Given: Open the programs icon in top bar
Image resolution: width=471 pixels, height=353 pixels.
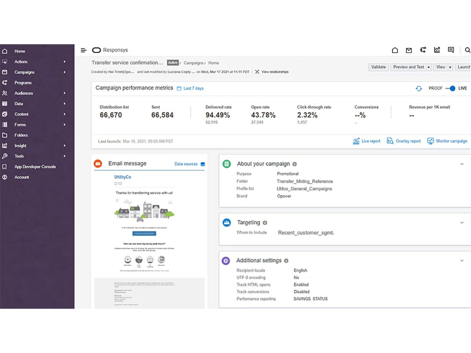Looking at the screenshot, I should tap(423, 50).
